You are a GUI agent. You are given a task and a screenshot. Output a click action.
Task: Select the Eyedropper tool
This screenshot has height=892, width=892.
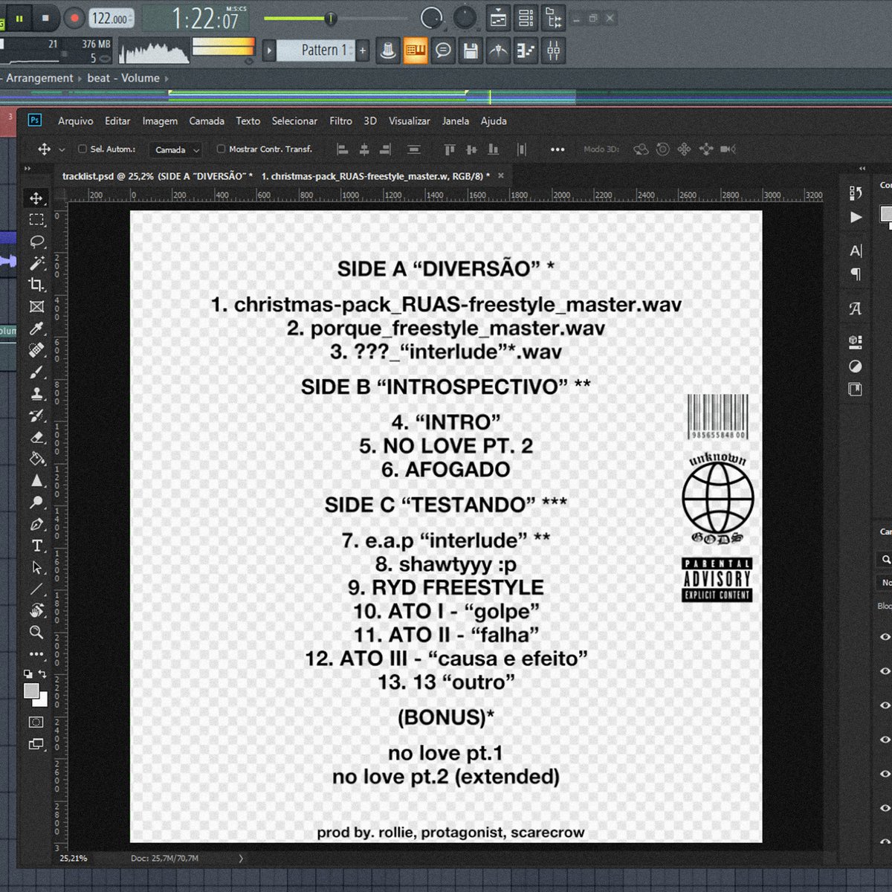[36, 329]
